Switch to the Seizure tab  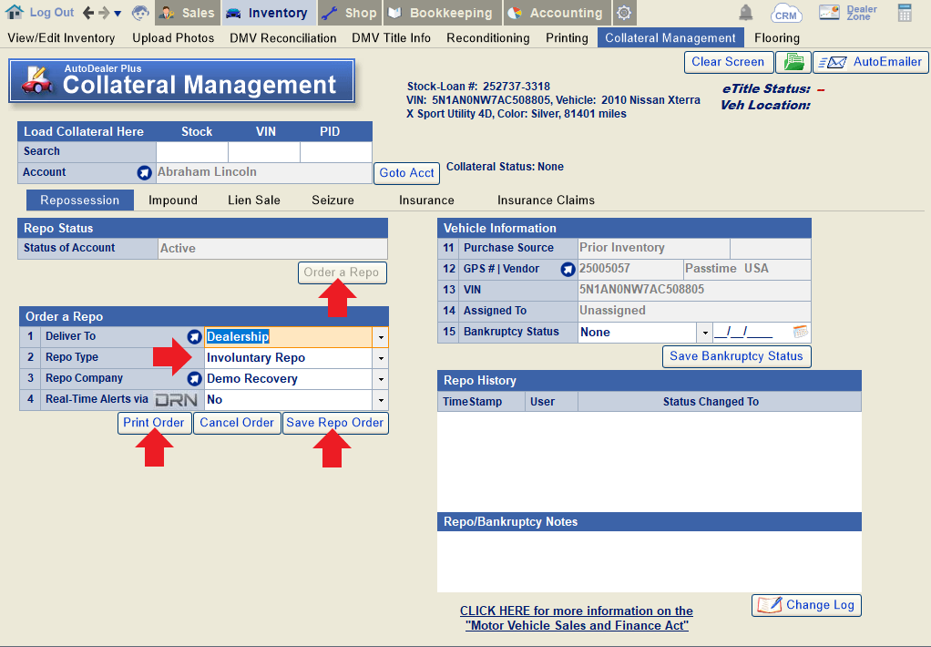click(x=333, y=200)
